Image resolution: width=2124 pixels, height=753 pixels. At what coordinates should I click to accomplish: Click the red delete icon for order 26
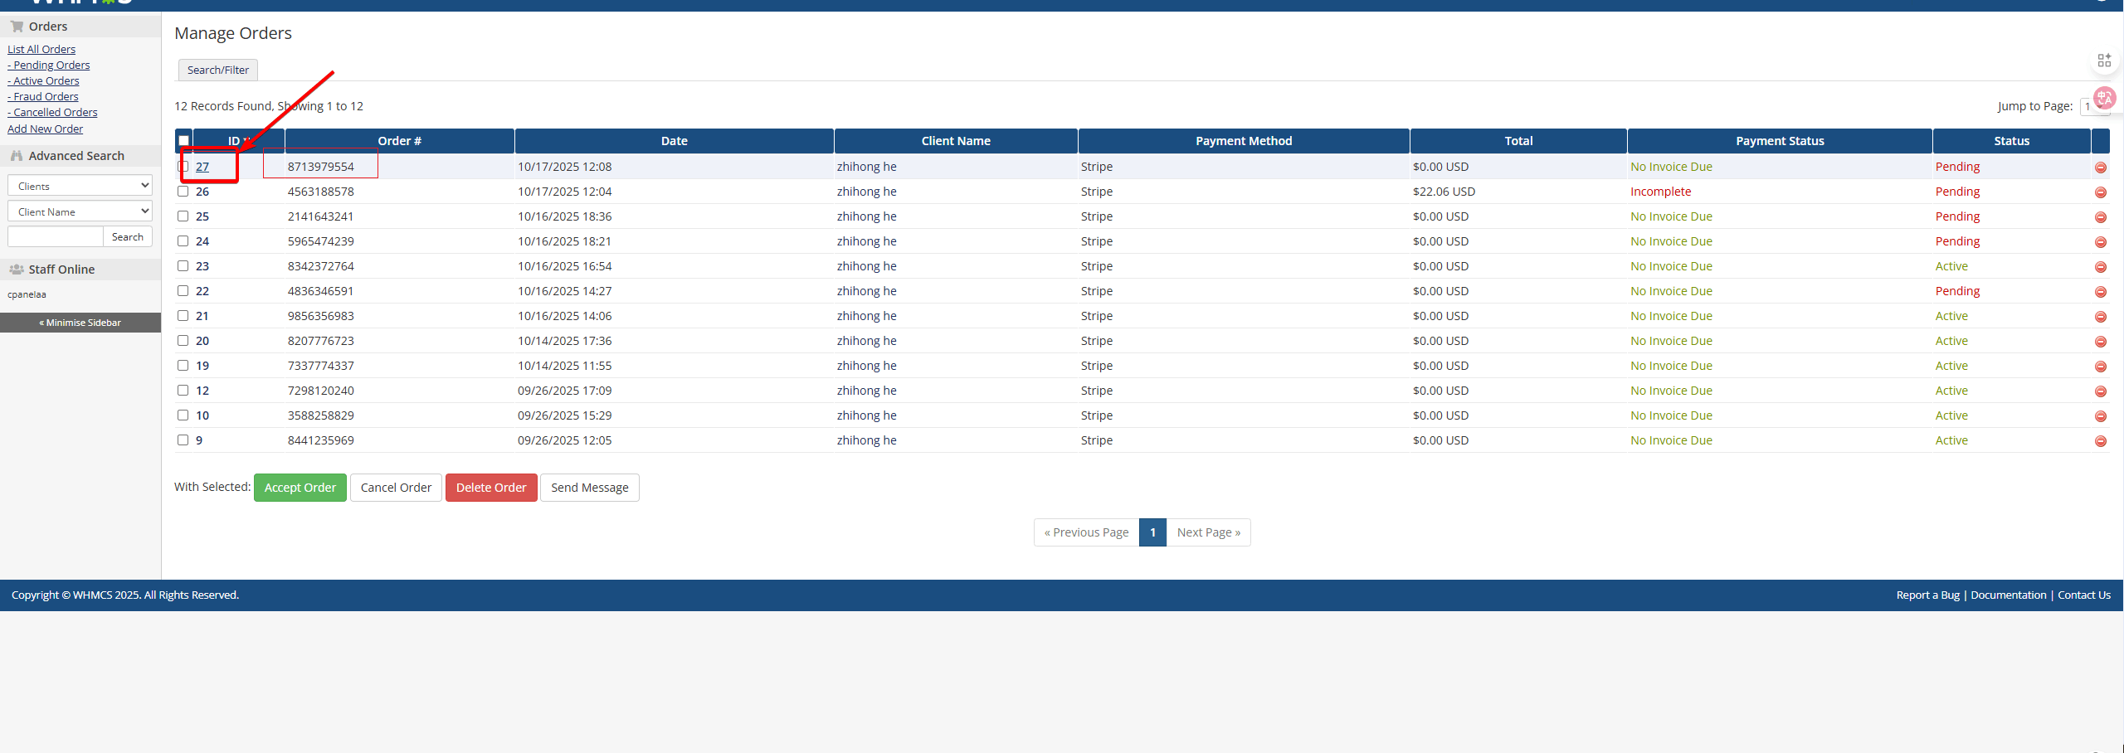pos(2100,192)
